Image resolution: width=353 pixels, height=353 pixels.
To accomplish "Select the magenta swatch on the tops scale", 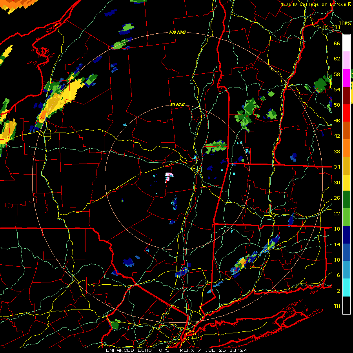I will click(346, 78).
